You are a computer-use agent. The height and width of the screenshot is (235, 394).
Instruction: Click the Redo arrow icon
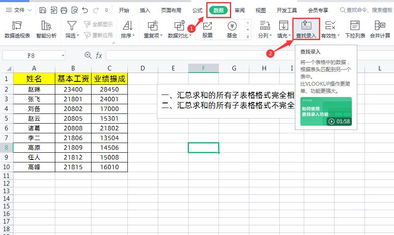pos(96,10)
